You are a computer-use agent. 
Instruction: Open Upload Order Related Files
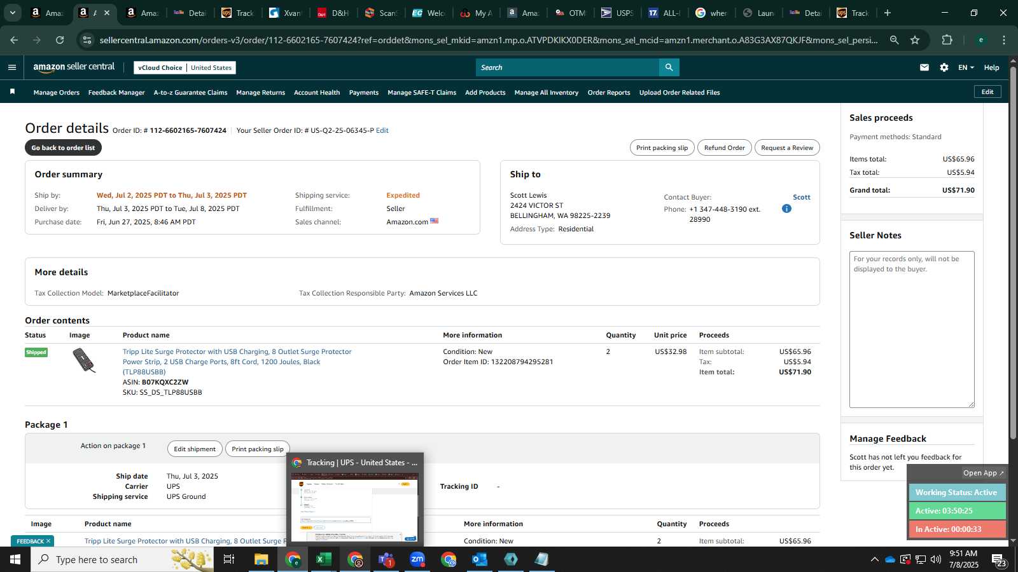(680, 92)
